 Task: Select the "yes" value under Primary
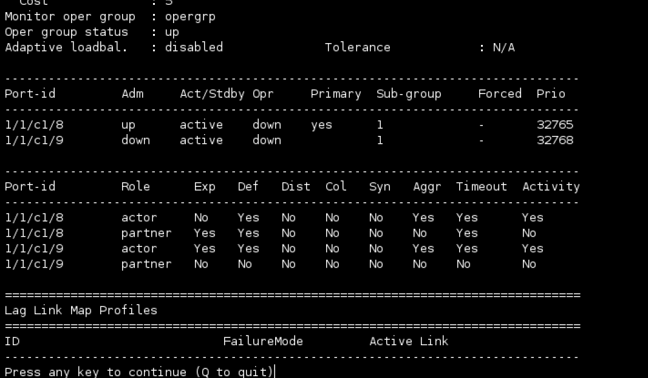click(321, 125)
